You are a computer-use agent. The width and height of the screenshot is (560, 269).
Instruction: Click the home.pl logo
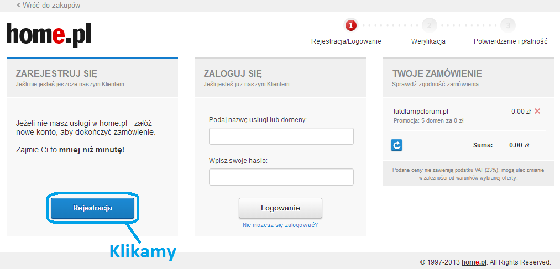click(x=49, y=35)
